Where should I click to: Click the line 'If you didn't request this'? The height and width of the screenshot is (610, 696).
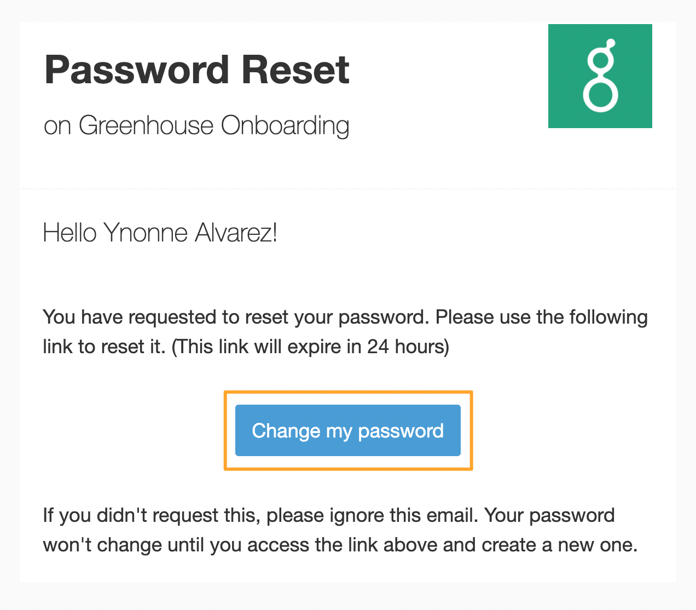329,516
